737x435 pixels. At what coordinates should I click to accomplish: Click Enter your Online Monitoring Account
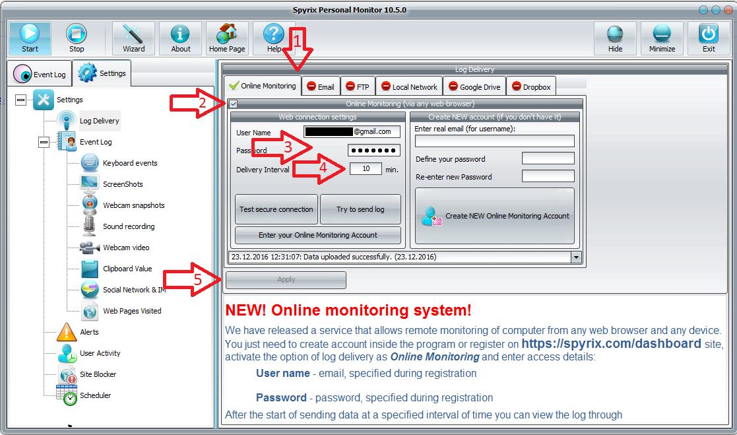318,235
